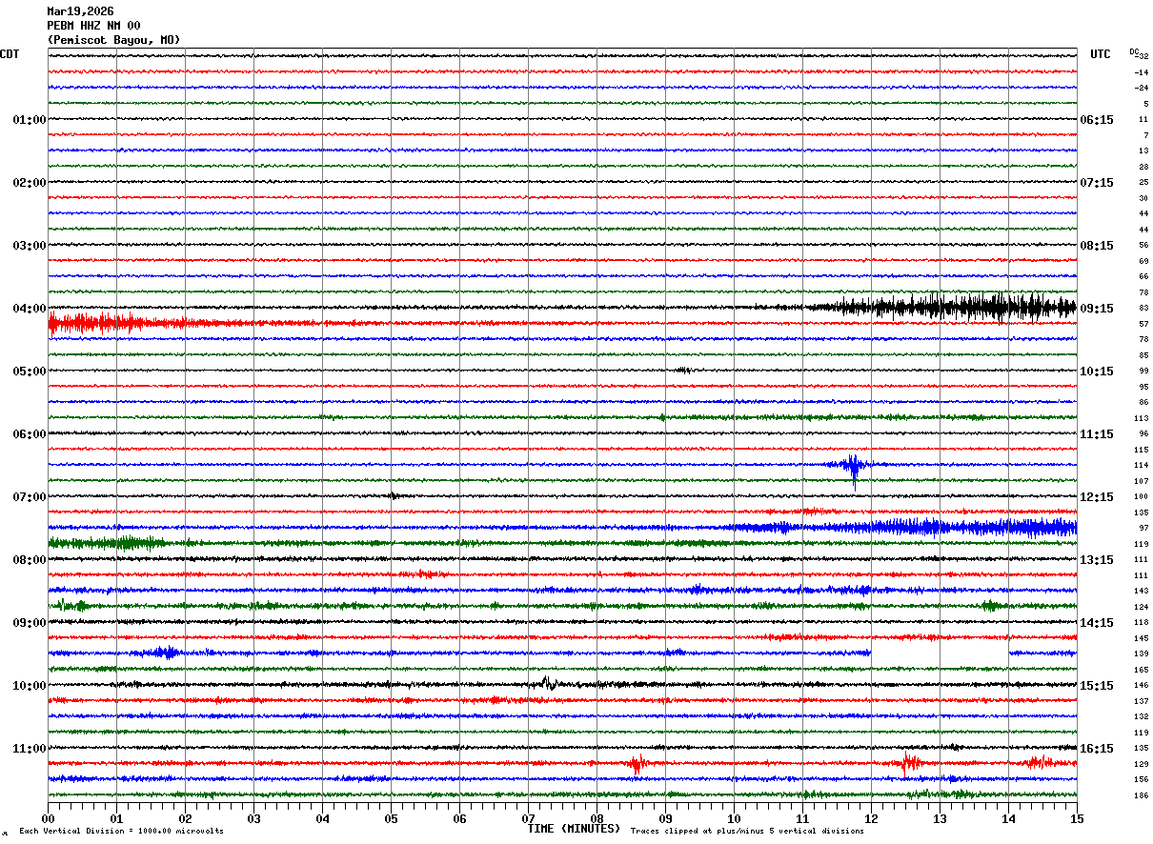
Task: Click the UTC timezone header
Action: 1101,54
